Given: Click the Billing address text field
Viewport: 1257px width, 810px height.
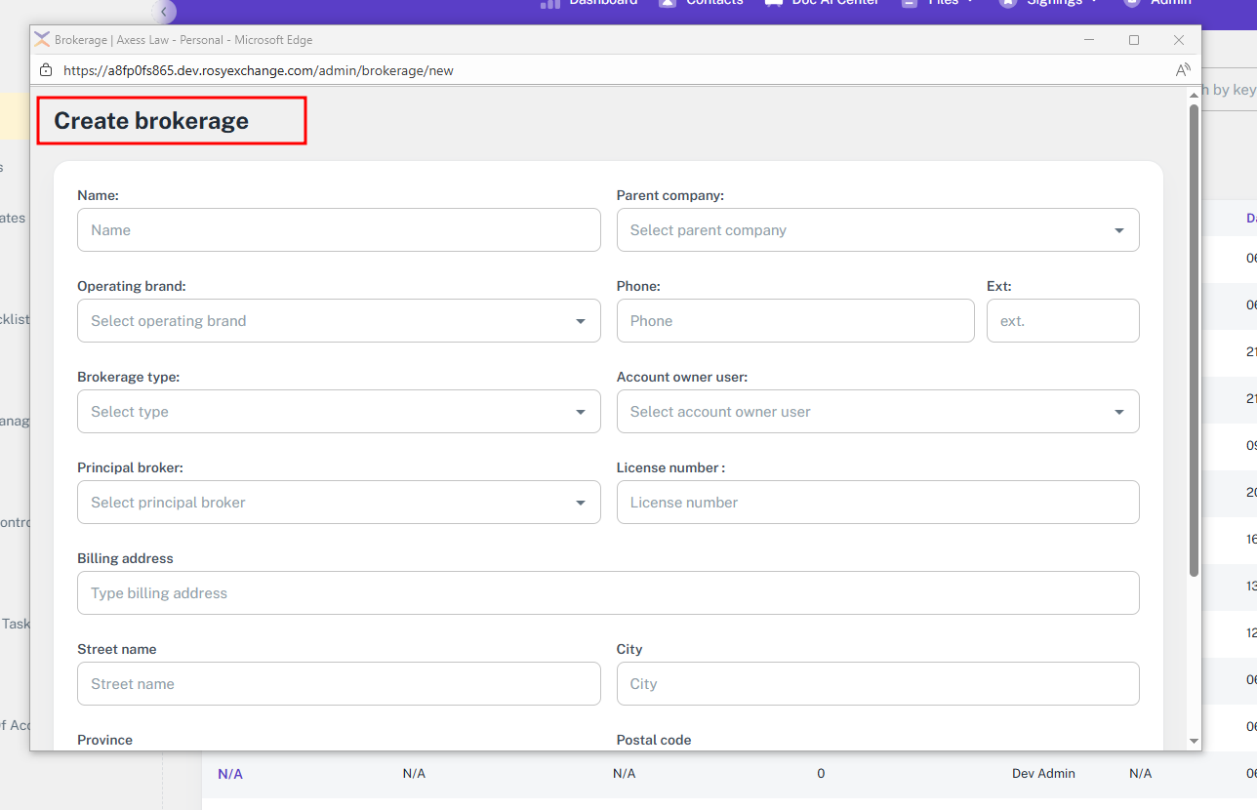Looking at the screenshot, I should point(608,593).
